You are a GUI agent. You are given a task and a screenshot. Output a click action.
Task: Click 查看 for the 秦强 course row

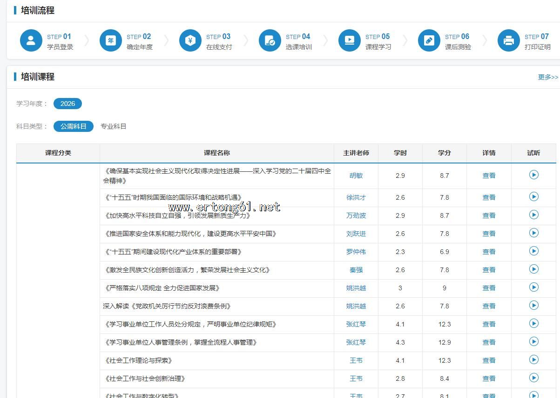489,270
